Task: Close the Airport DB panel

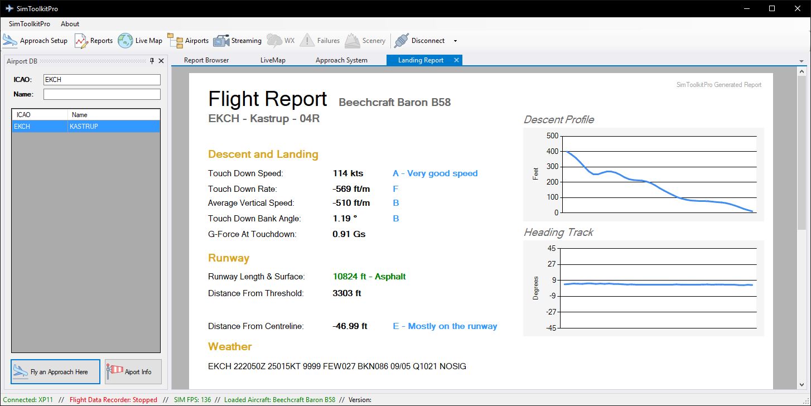Action: (161, 61)
